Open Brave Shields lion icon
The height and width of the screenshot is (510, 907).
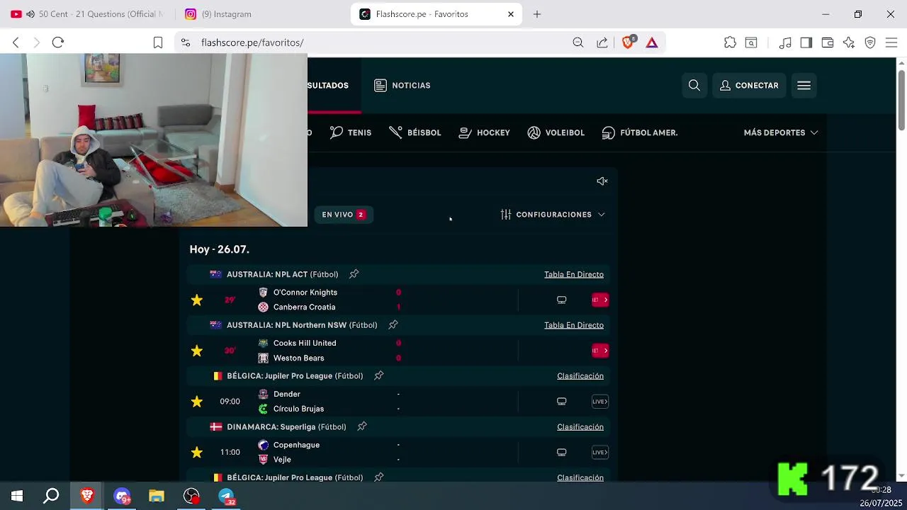[629, 42]
